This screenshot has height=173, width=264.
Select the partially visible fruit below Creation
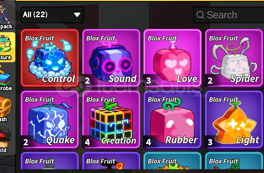coord(111,161)
